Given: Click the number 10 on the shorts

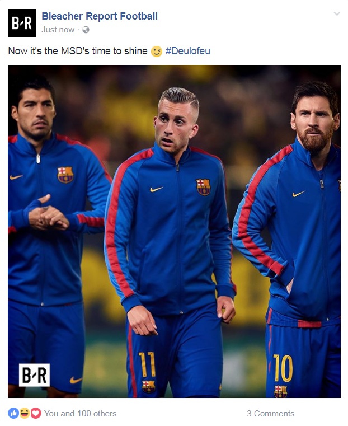Looking at the screenshot, I should 283,368.
